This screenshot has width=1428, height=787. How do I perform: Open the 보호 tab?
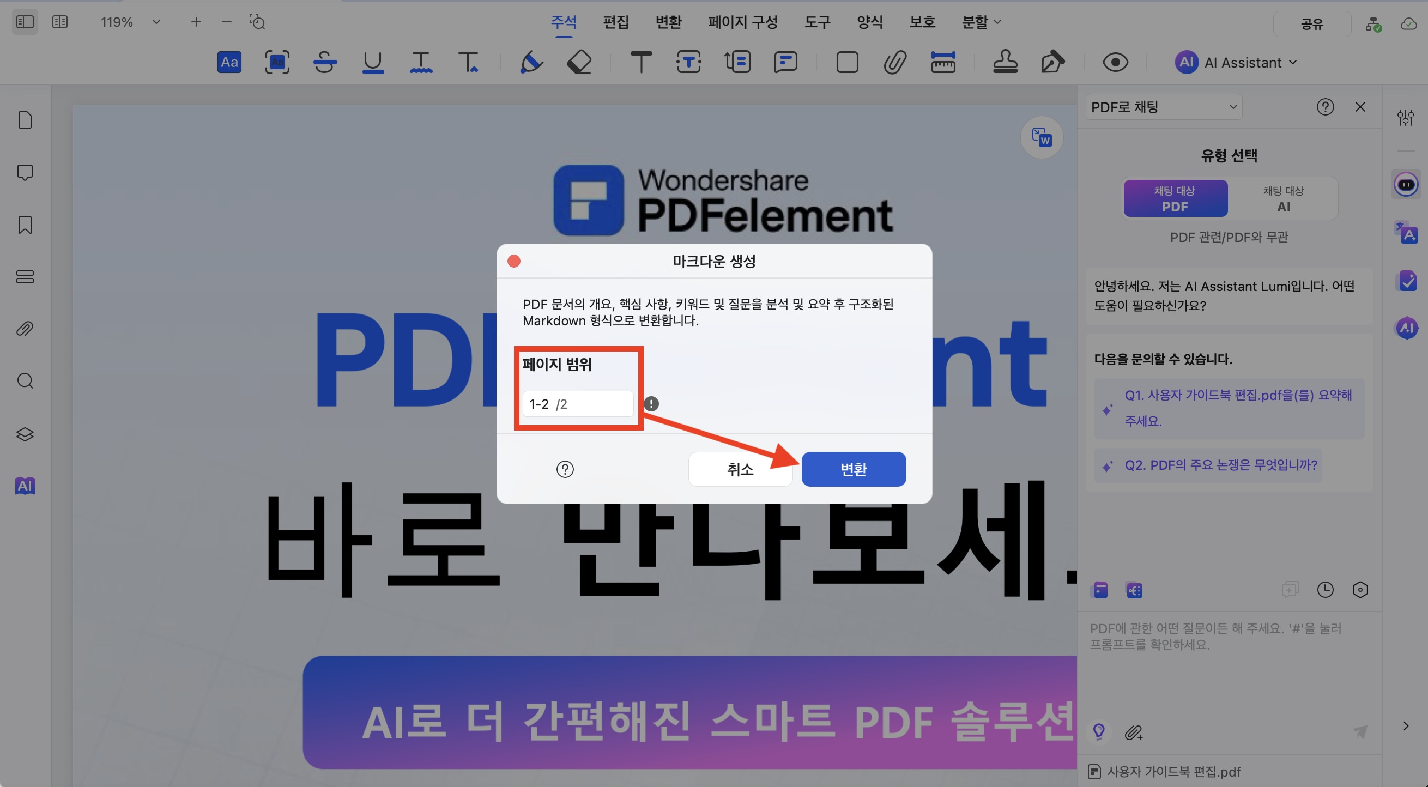point(922,22)
